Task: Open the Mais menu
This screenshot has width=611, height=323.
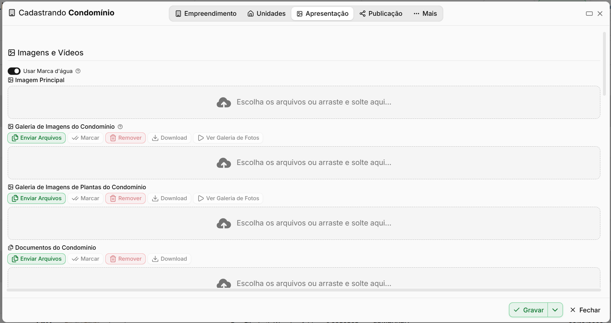Action: [425, 14]
